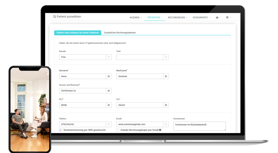Click the icon beside the Strasse und Nummer field

coord(109,91)
